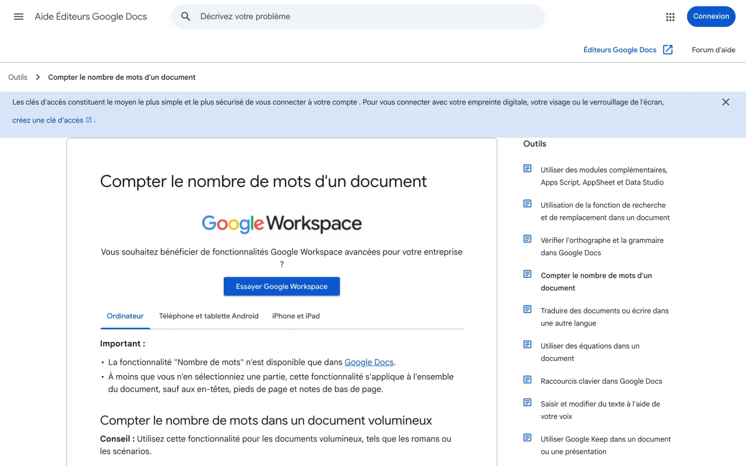This screenshot has width=746, height=466.
Task: Switch to Téléphone et tablette Android tab
Action: pyautogui.click(x=209, y=316)
